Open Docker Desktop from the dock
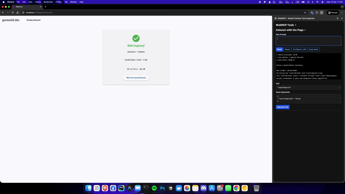 [179, 188]
